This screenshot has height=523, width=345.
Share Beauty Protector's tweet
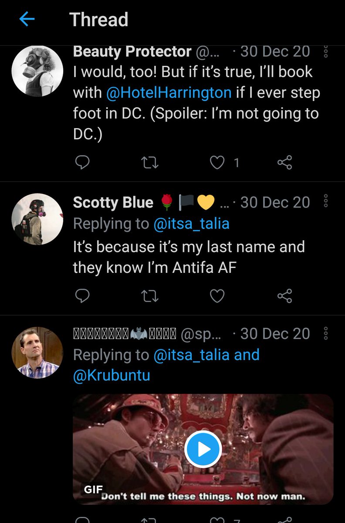[284, 163]
